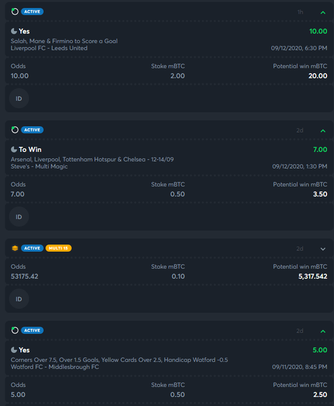Screen dimensions: 334x406
Task: Click the single-bet status icon on Arsenal multi bet header
Action: 15,129
